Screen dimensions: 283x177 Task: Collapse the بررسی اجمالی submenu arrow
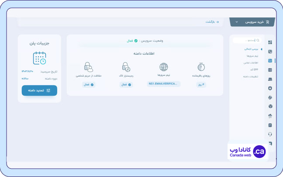[x=261, y=49]
